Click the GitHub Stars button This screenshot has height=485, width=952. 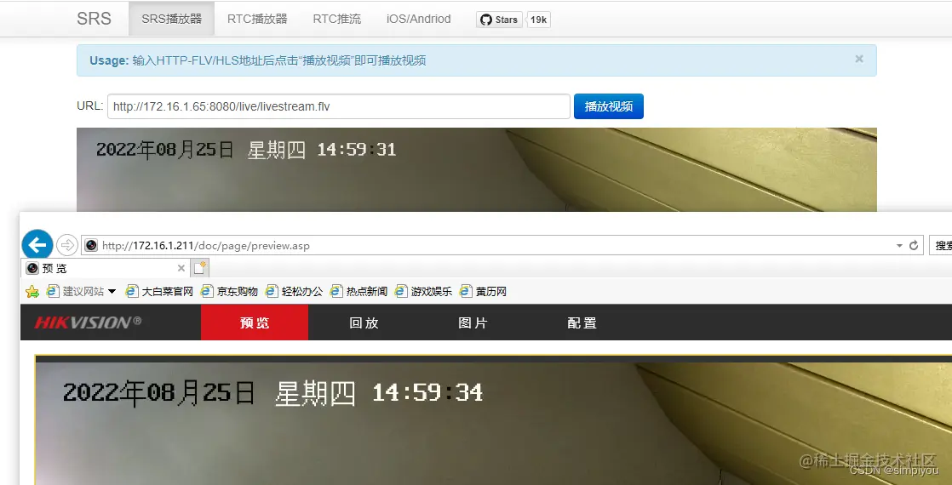(499, 20)
